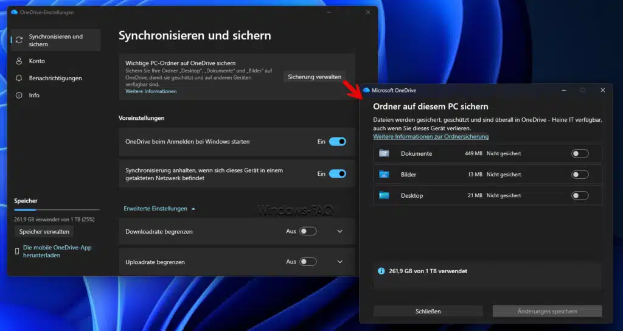Close the OneDrive-Einstellungen window
The width and height of the screenshot is (623, 331).
tap(368, 12)
